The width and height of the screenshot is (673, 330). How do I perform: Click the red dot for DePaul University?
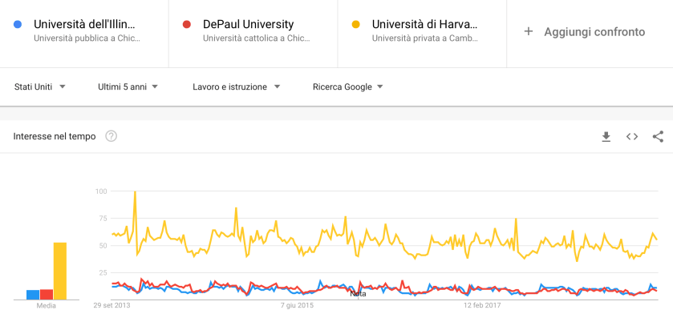tap(187, 24)
